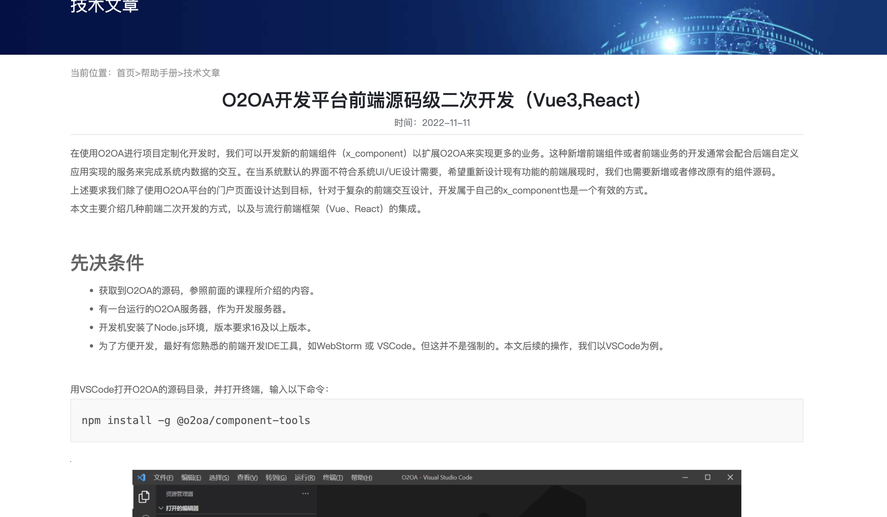This screenshot has width=887, height=517.
Task: Open the 运行(R) menu
Action: click(x=304, y=478)
